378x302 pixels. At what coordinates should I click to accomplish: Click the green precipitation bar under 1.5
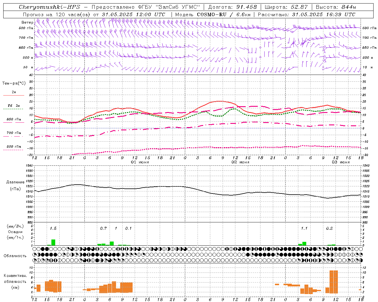coord(53,242)
